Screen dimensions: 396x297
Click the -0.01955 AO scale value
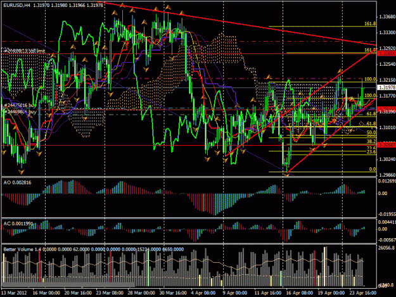pos(387,214)
